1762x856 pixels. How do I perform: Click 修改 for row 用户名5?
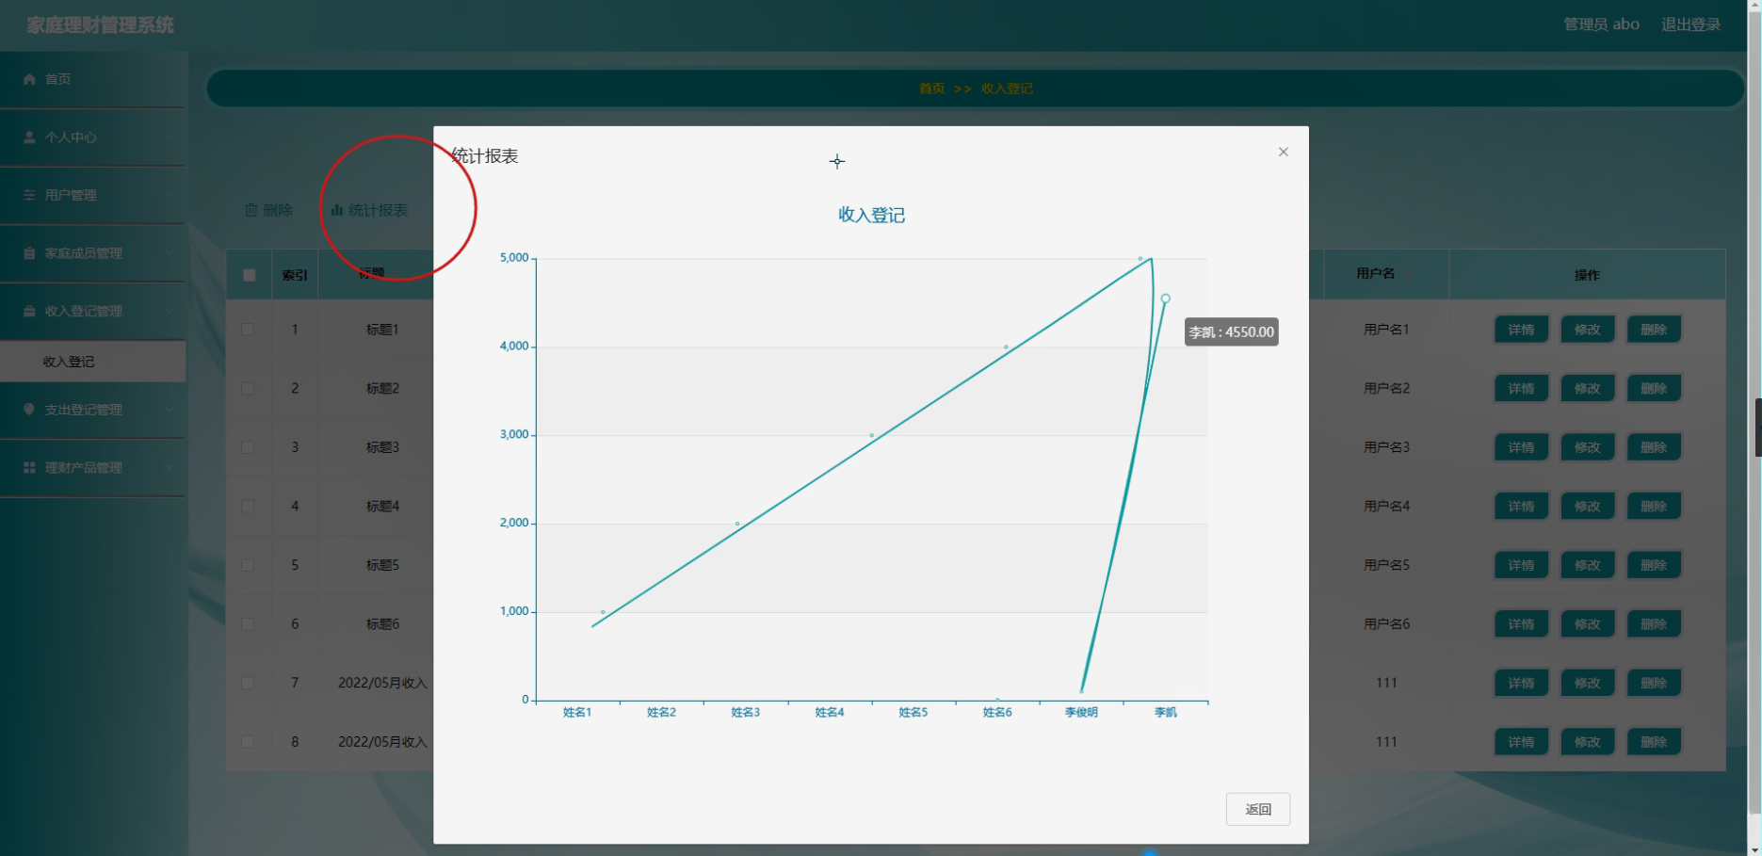(1587, 565)
